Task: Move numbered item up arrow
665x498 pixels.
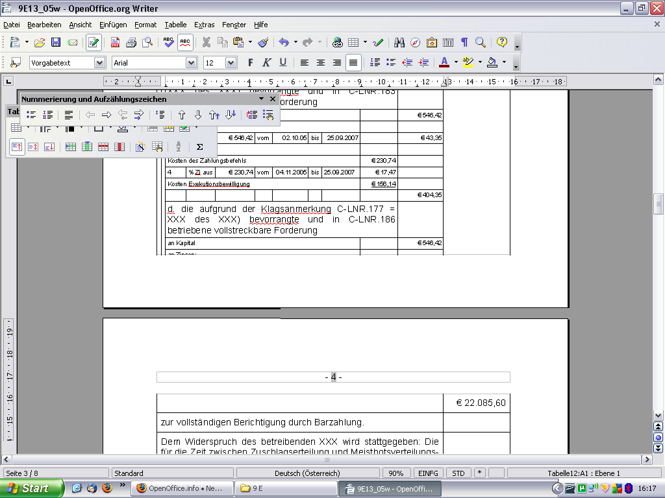Action: (182, 115)
